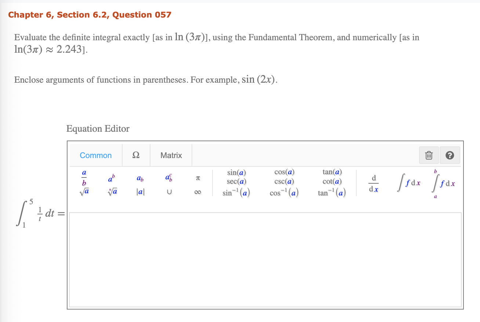Image resolution: width=480 pixels, height=322 pixels.
Task: Insert the derivative d/dx template
Action: pyautogui.click(x=374, y=183)
